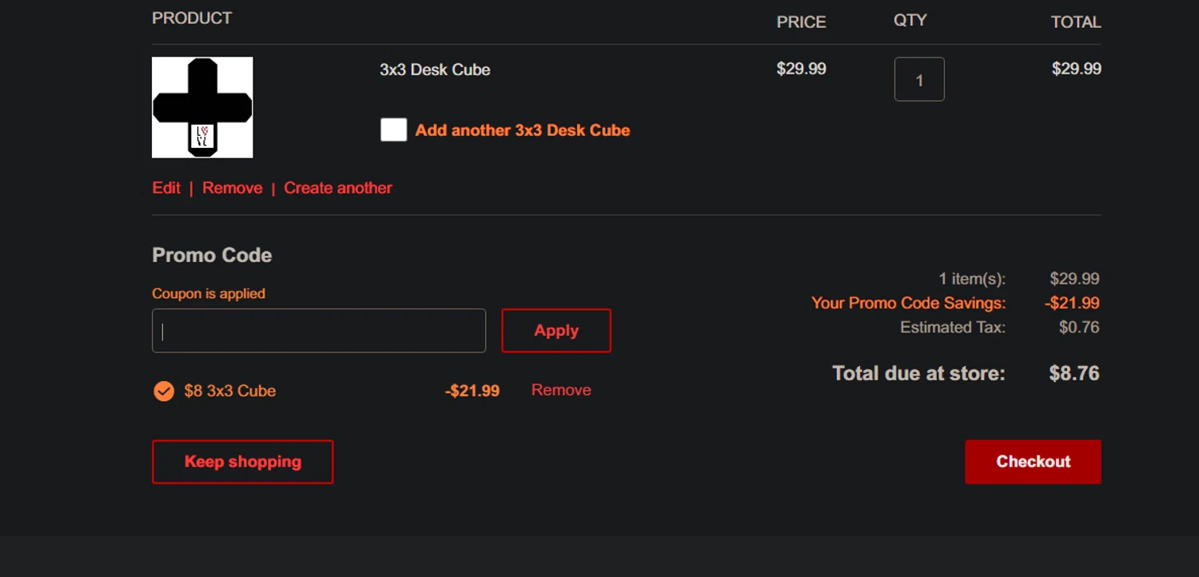Proceed with the Checkout button
The width and height of the screenshot is (1199, 577).
pyautogui.click(x=1033, y=462)
